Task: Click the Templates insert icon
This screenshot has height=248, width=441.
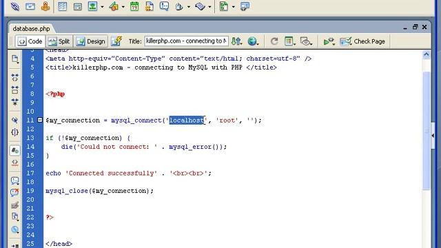Action: [x=224, y=6]
